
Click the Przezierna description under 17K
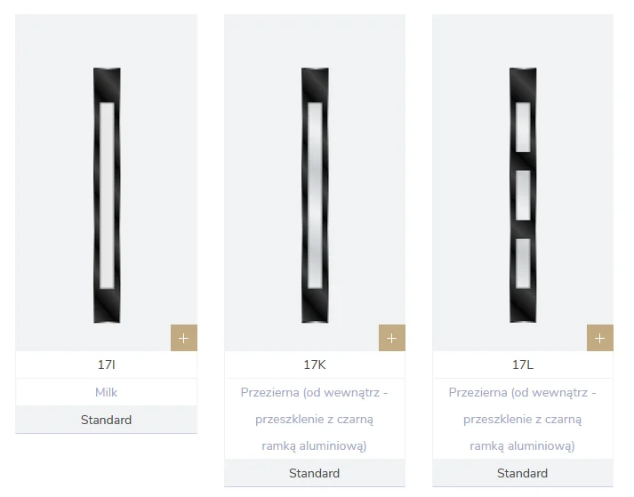point(315,418)
